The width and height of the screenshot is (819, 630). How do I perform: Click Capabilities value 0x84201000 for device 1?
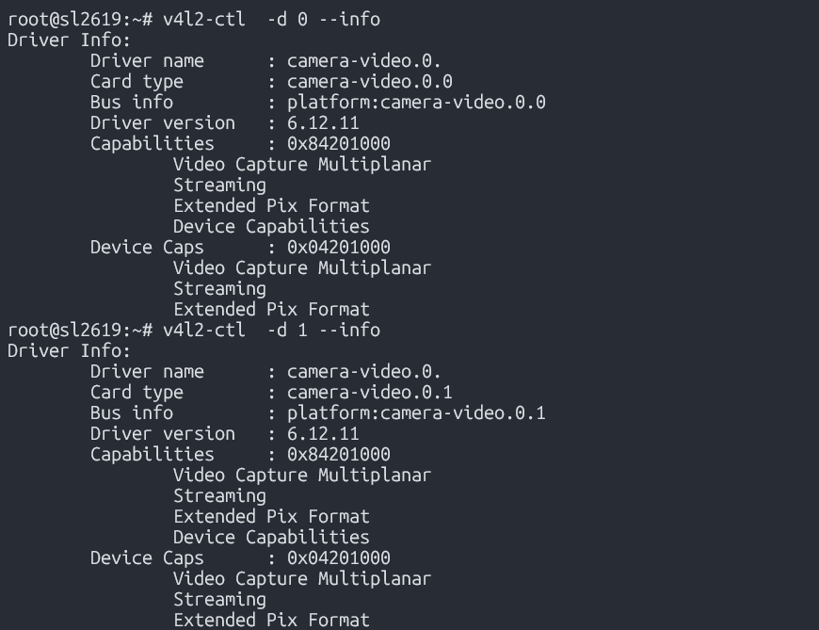pos(338,454)
